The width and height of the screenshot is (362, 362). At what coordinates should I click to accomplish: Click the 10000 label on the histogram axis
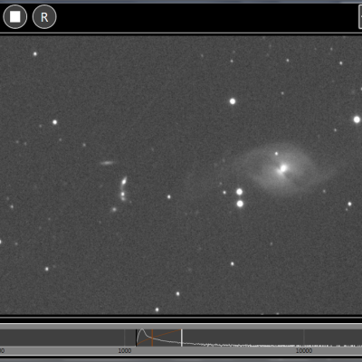[304, 350]
